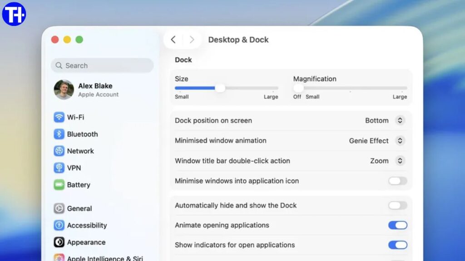Viewport: 465px width, 261px height.
Task: Click the Search field
Action: pos(102,65)
